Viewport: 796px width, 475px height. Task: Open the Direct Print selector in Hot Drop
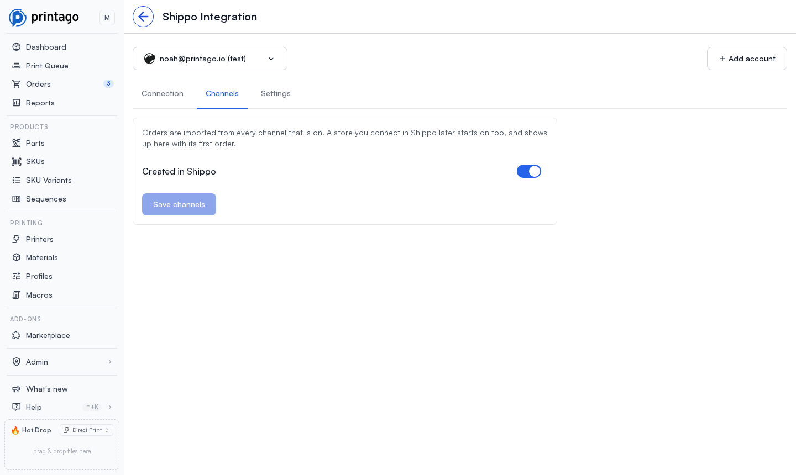86,430
